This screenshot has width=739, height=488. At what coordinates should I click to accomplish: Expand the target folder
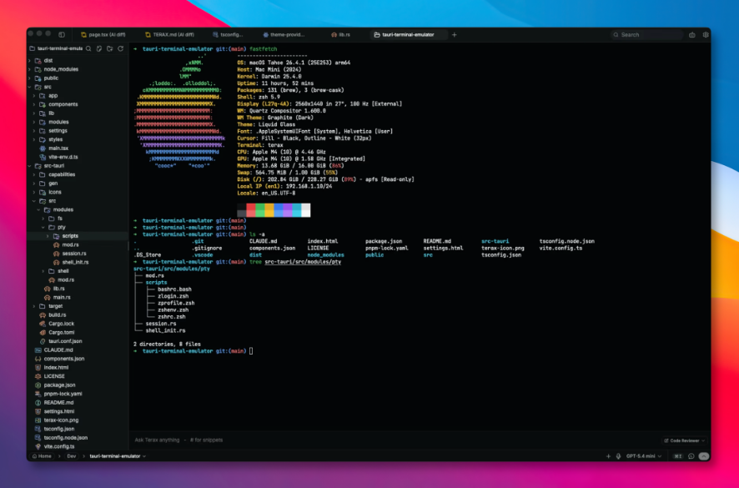click(x=34, y=306)
